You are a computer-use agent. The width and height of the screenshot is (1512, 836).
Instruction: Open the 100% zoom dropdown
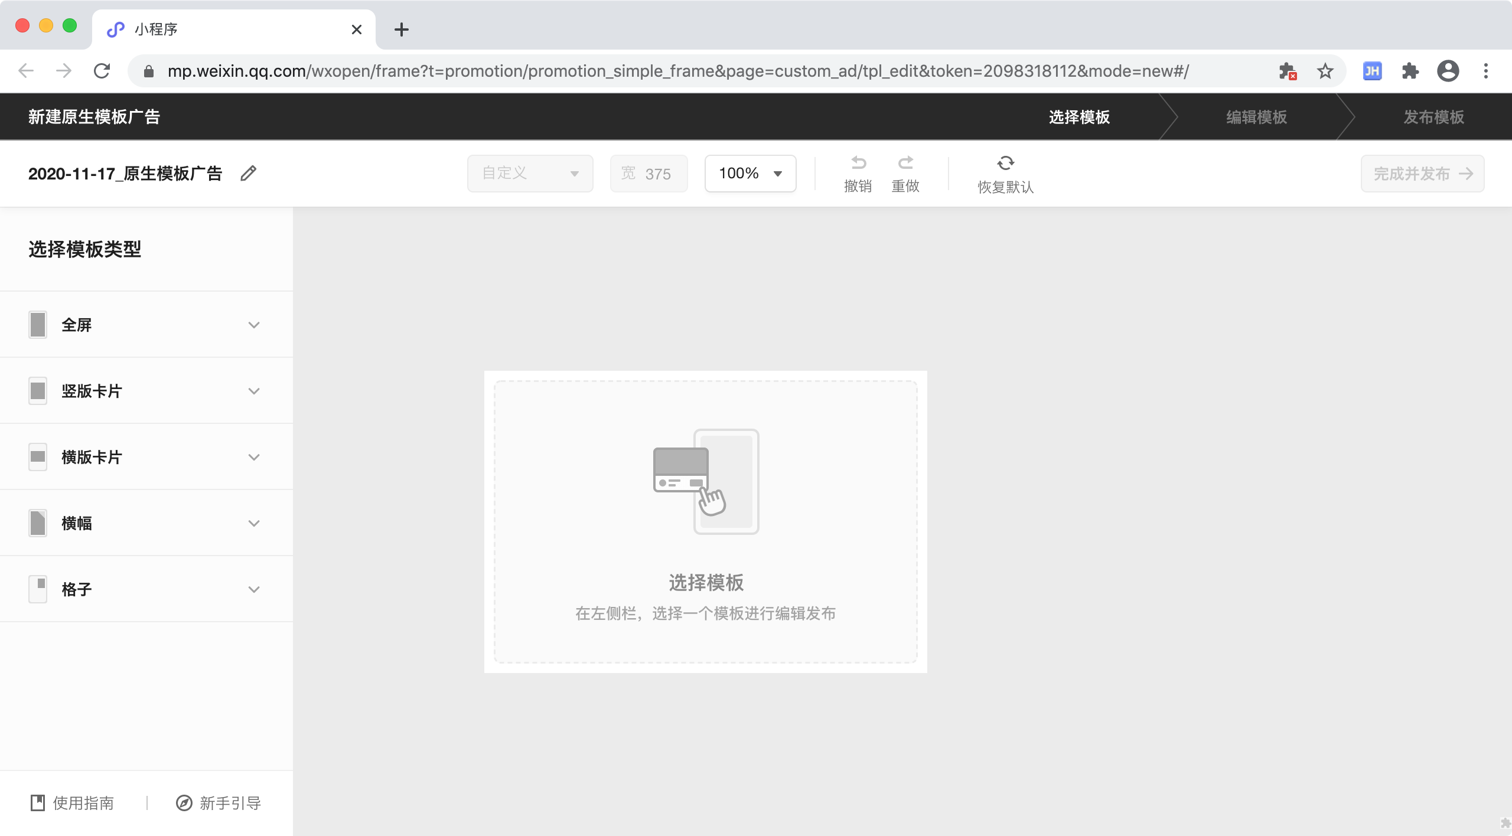(x=750, y=174)
